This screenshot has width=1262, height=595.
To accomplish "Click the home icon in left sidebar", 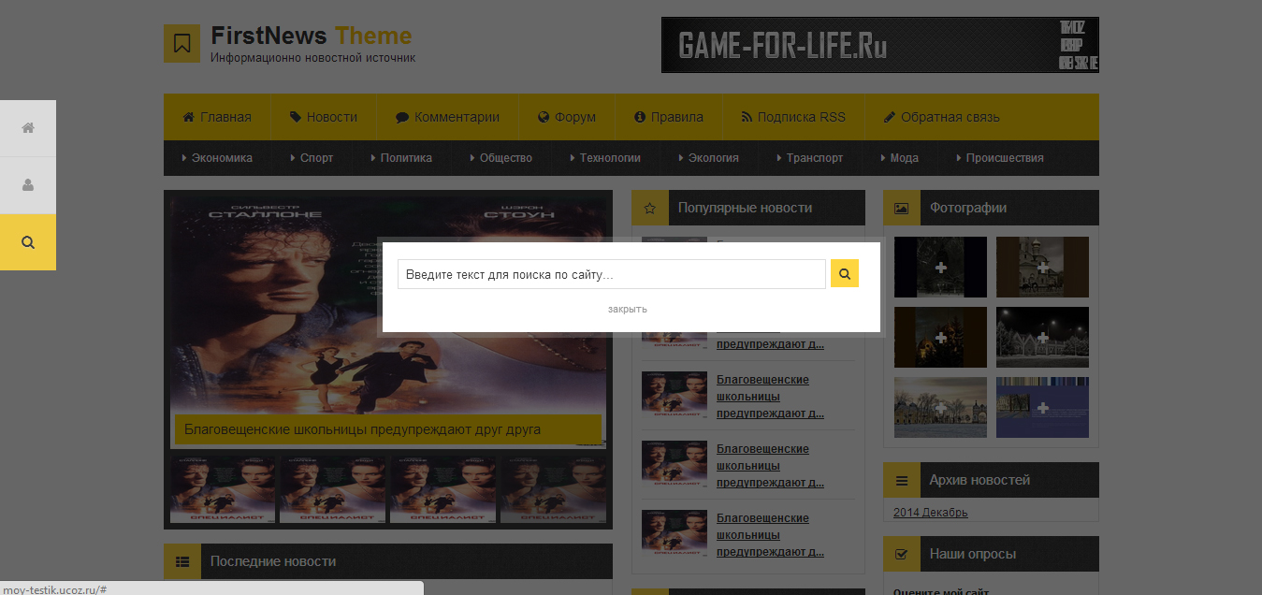I will click(28, 128).
